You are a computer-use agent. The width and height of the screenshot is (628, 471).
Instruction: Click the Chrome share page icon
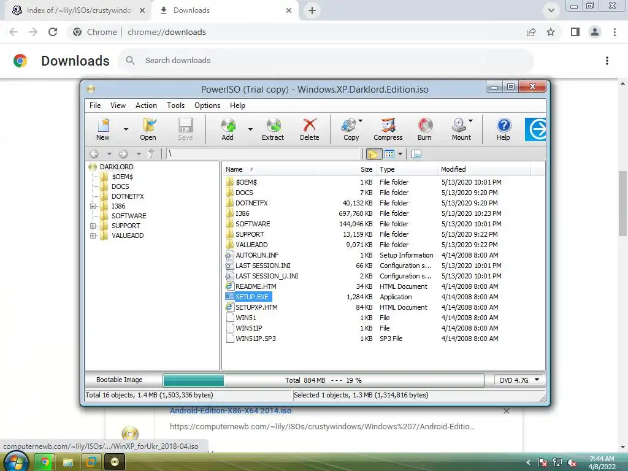click(x=531, y=32)
